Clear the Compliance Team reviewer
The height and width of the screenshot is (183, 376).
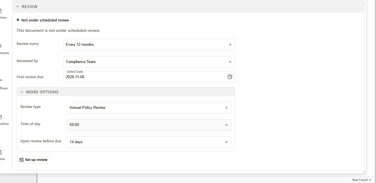point(230,62)
